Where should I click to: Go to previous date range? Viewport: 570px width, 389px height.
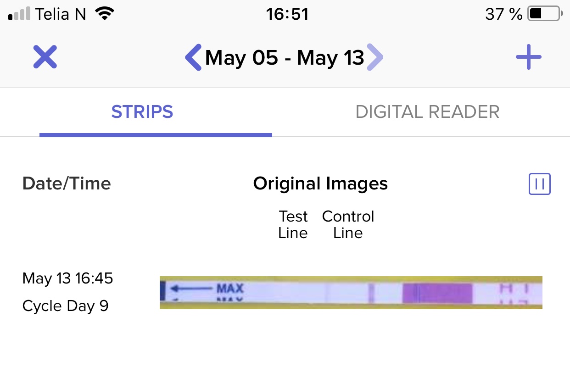click(x=193, y=57)
